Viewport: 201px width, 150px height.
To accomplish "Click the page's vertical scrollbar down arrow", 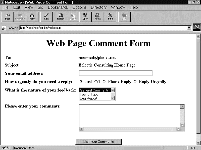I will pos(198,143).
